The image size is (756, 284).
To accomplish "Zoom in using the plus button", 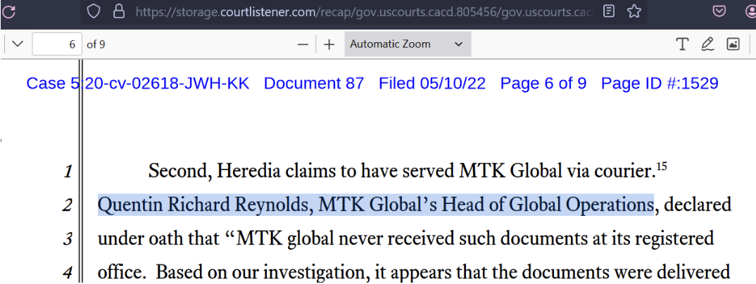I will (329, 45).
